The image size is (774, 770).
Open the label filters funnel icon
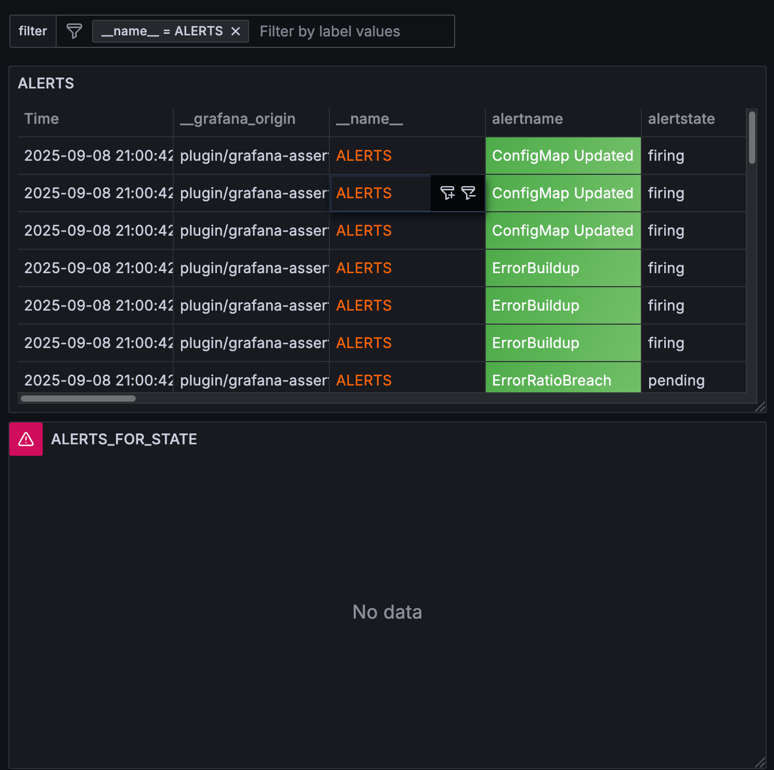(x=73, y=31)
